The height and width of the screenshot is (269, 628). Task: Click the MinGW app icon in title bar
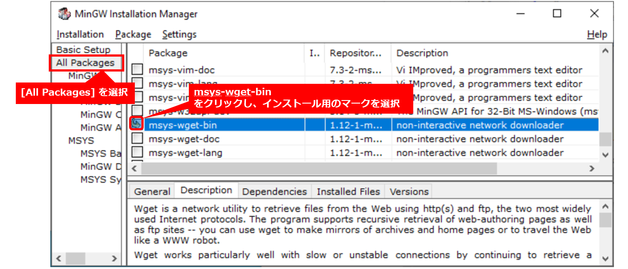click(64, 14)
